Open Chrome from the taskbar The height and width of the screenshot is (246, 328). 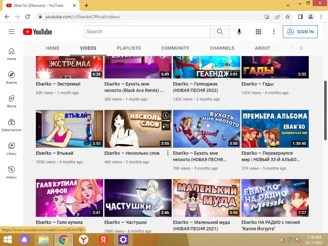point(64,240)
